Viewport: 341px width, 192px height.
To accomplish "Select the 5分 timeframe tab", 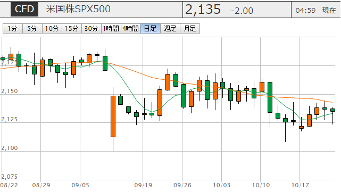I will [x=32, y=29].
